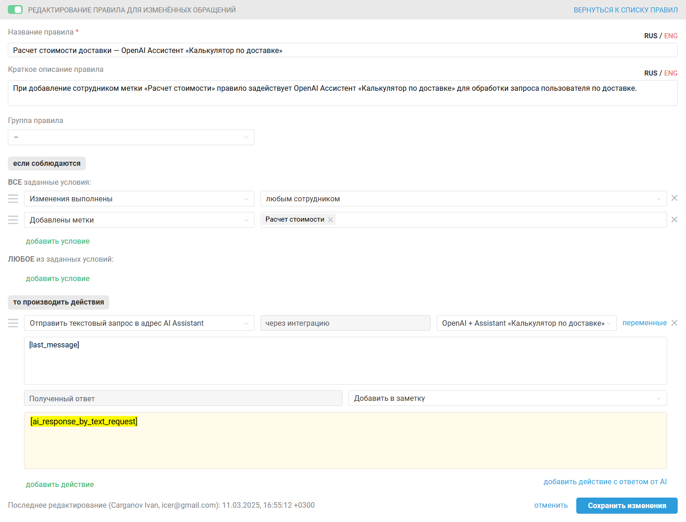Image resolution: width=686 pixels, height=522 pixels.
Task: Open 'любым сотрудником' dropdown
Action: point(463,199)
